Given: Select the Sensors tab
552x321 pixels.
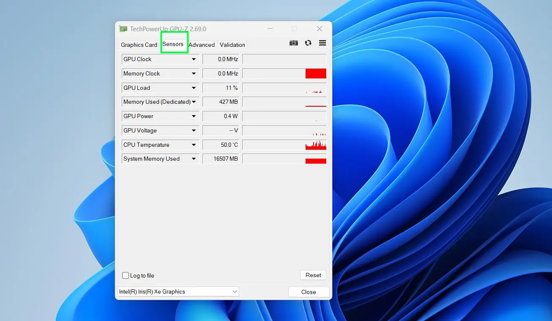Looking at the screenshot, I should (173, 44).
